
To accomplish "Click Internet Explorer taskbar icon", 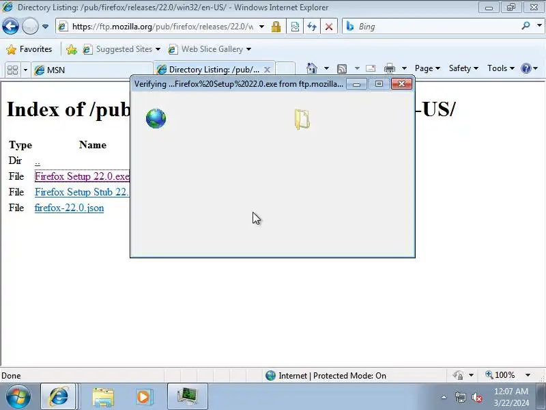I will (59, 397).
